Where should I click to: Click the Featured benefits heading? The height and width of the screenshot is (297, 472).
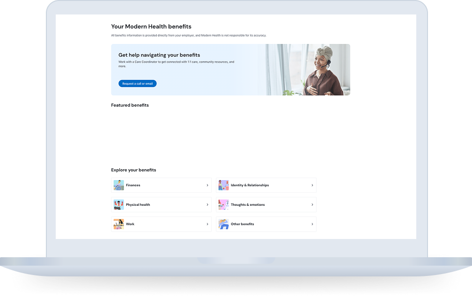pos(130,105)
